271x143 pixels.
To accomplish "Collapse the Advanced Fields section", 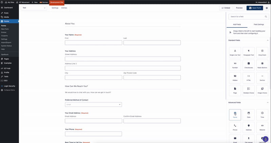I will (x=268, y=103).
